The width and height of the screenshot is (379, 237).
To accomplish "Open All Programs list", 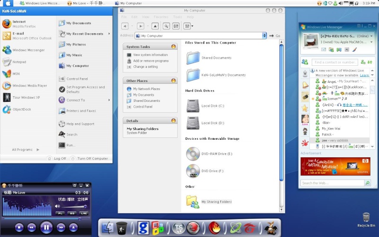I will click(x=26, y=149).
